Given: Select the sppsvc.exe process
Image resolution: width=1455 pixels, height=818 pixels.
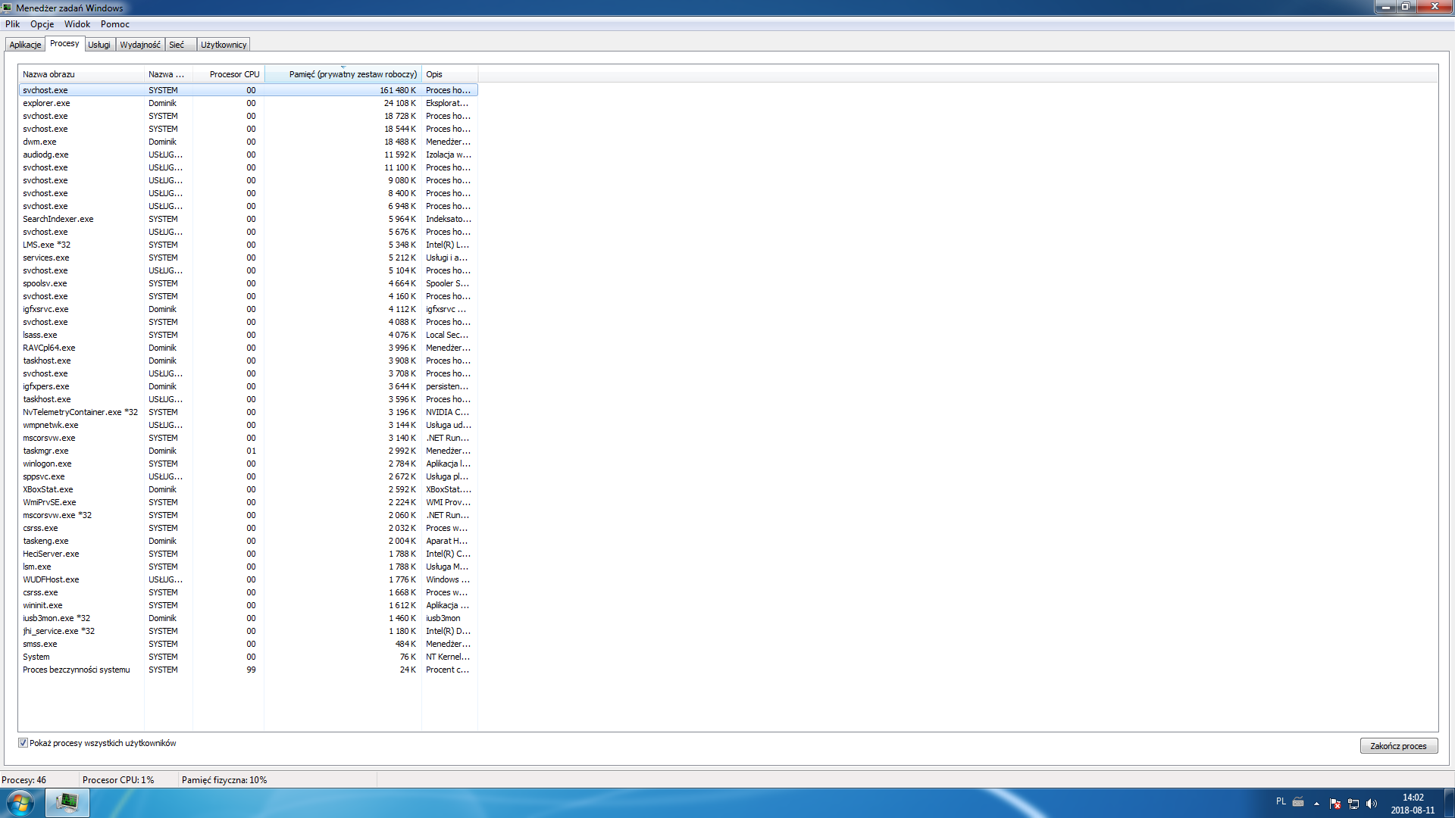Looking at the screenshot, I should (x=248, y=476).
